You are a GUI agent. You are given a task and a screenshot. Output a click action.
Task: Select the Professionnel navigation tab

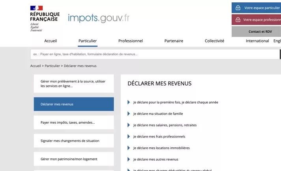click(x=131, y=41)
